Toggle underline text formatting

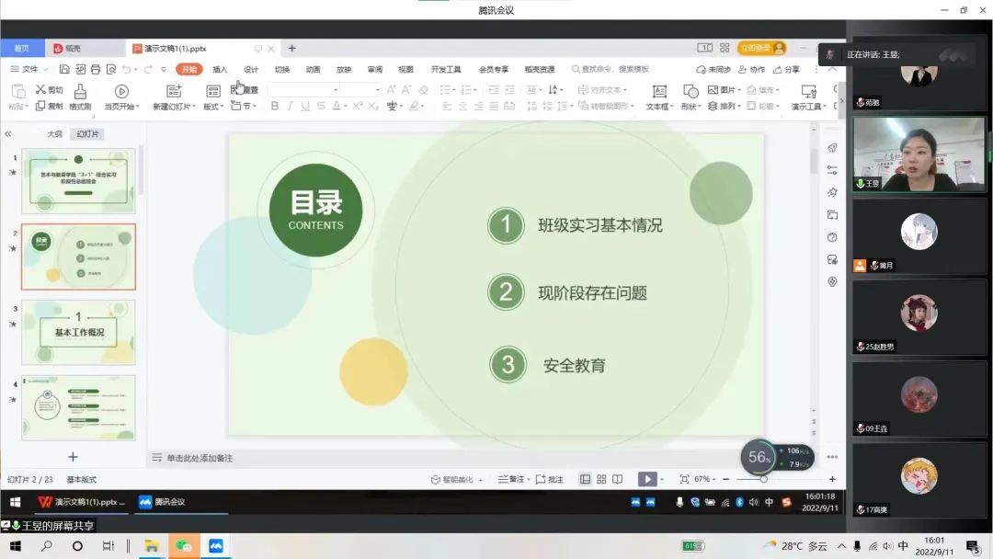click(x=304, y=107)
